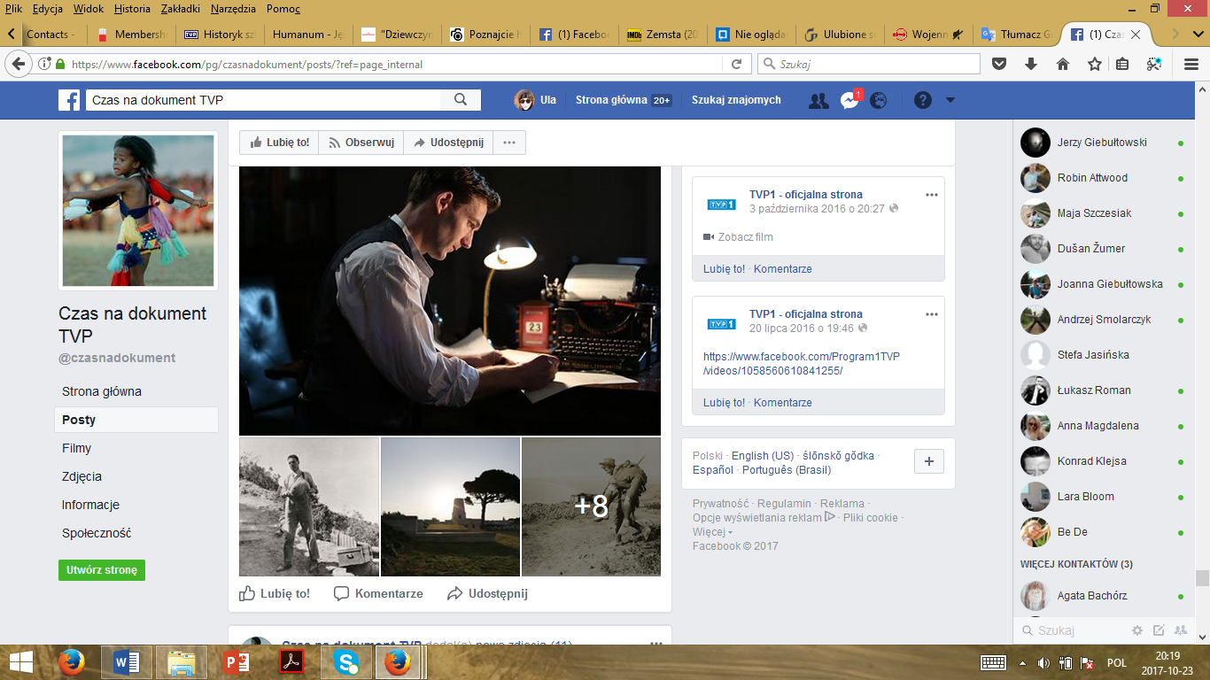Viewport: 1210px width, 680px height.
Task: Open the Messenger icon with notification badge
Action: 849,100
